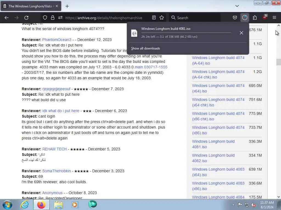Toggle the downloads panel button
This screenshot has width=281, height=210.
[x=245, y=18]
